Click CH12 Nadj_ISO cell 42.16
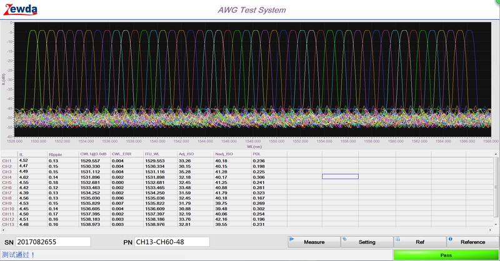This screenshot has height=261, width=500. pos(221,219)
